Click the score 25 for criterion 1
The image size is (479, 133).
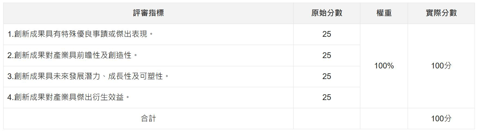pyautogui.click(x=327, y=34)
